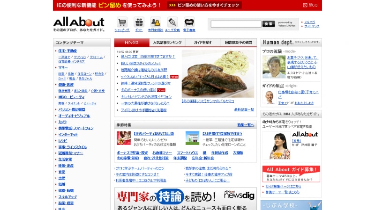375x210 pixels.
Task: Open the Gift box icon
Action: (x=139, y=22)
